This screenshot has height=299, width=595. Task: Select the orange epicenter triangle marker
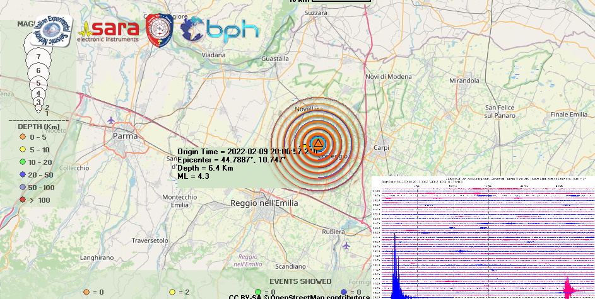pos(318,144)
